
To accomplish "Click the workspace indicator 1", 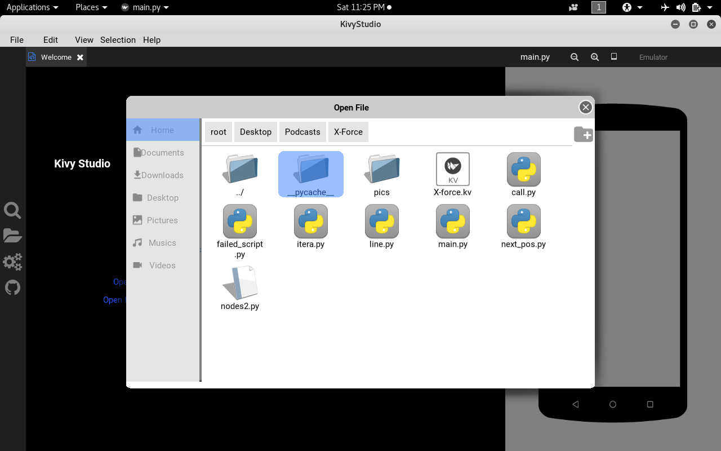I will coord(599,7).
